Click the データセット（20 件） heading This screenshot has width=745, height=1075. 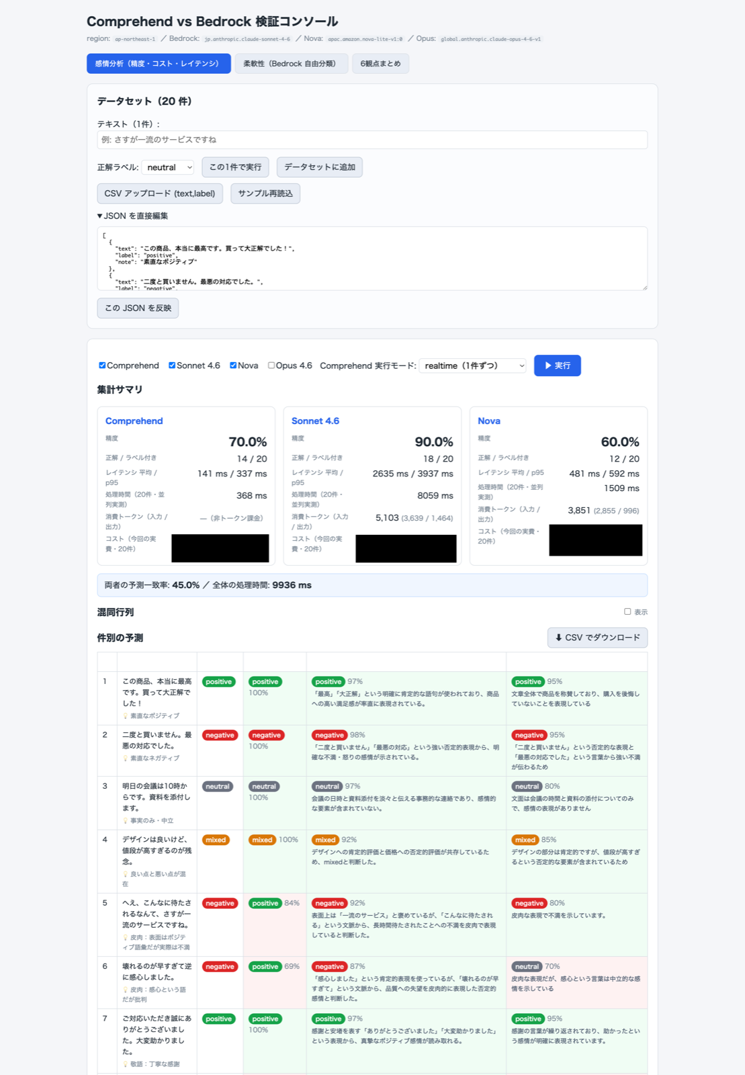pos(144,101)
